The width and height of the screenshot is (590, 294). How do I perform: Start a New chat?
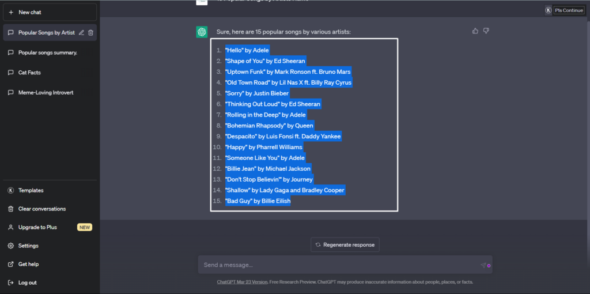click(50, 13)
